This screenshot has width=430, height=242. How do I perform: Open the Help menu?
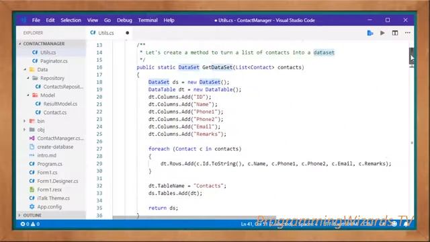pyautogui.click(x=169, y=20)
